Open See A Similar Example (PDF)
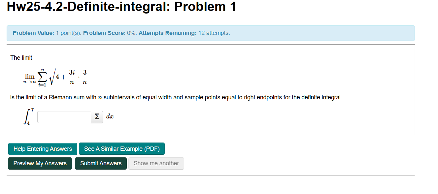The image size is (438, 194). point(121,149)
